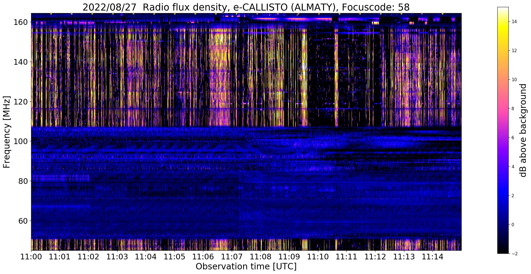Click the '4' colorbar tick label
The image size is (531, 274).
pyautogui.click(x=513, y=167)
